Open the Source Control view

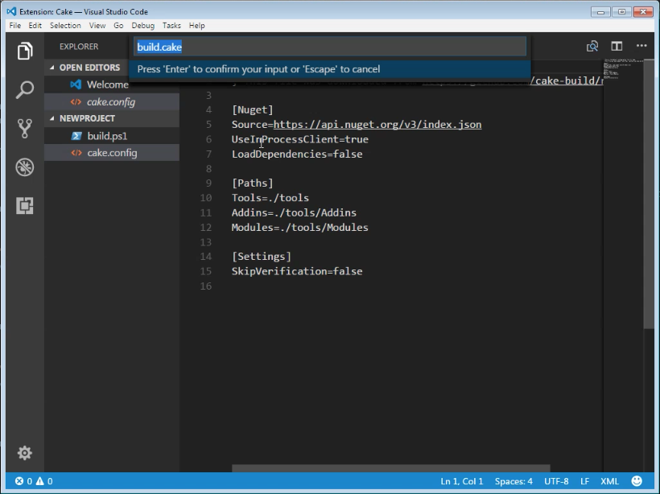[x=25, y=129]
